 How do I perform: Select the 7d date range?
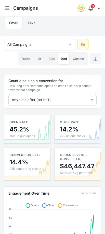point(40,59)
